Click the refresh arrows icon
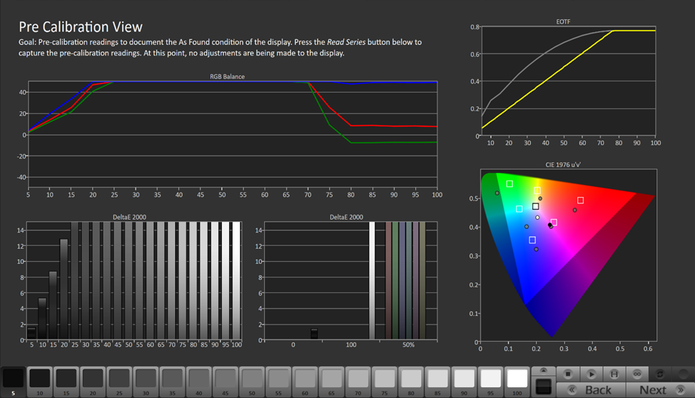695x398 pixels. [660, 374]
